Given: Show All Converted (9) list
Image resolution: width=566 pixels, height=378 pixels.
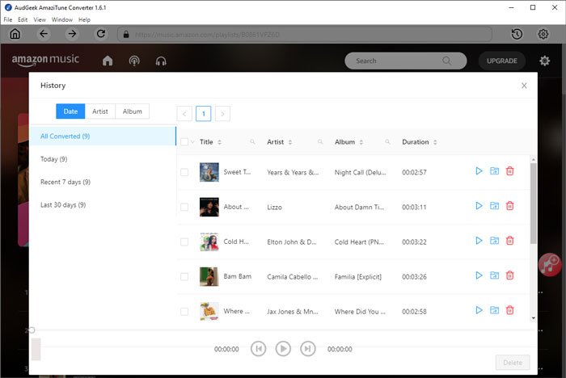Looking at the screenshot, I should point(103,136).
